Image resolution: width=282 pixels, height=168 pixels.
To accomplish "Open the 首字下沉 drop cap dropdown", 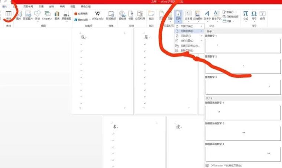I will click(217, 16).
